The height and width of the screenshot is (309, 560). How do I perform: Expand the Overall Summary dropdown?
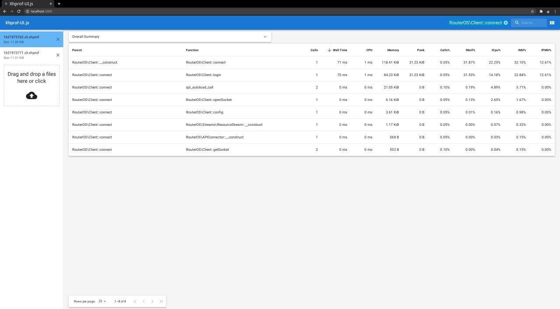click(170, 37)
